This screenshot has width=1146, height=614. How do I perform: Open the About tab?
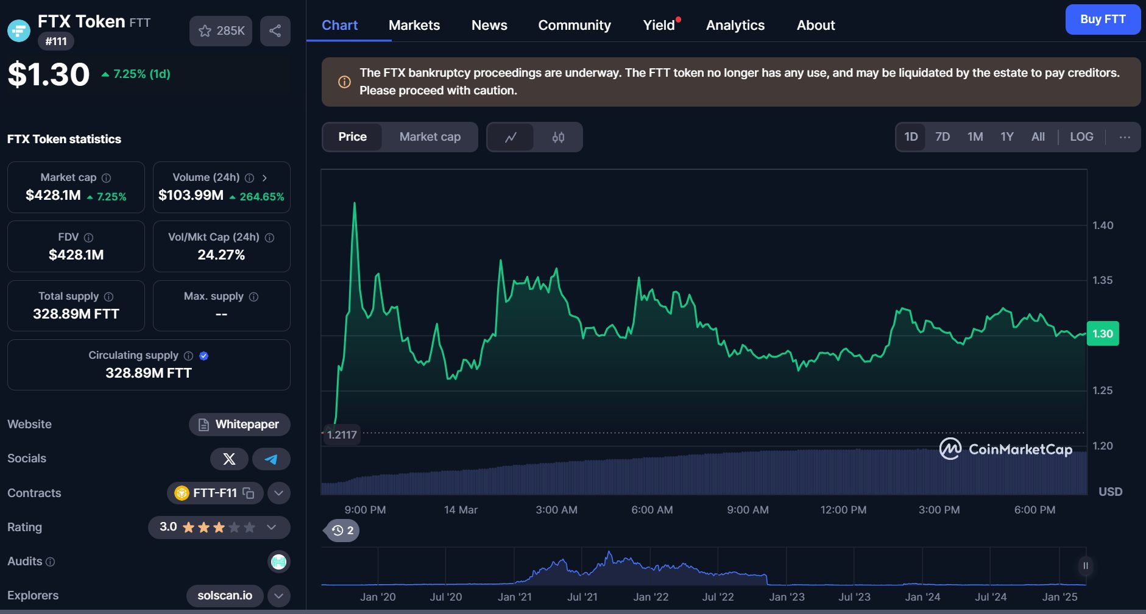point(816,25)
